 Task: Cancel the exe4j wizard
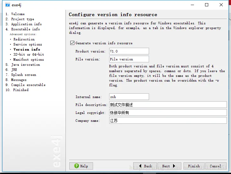click(216, 166)
